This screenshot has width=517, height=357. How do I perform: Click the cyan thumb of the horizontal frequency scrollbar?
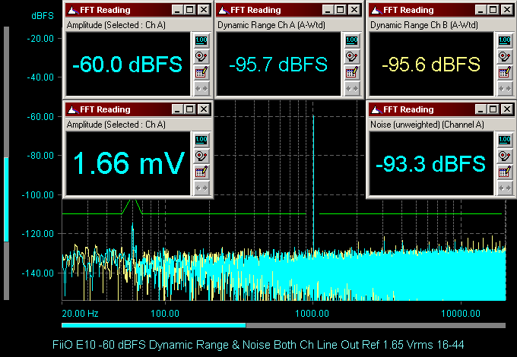click(154, 325)
